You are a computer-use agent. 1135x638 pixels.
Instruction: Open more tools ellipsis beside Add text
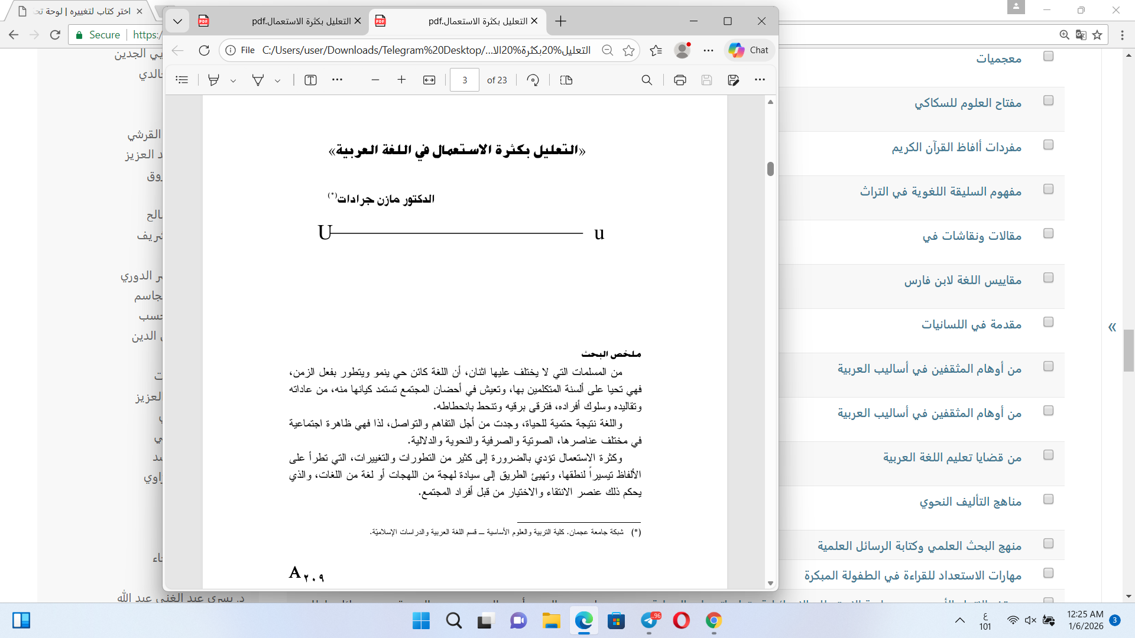click(337, 80)
